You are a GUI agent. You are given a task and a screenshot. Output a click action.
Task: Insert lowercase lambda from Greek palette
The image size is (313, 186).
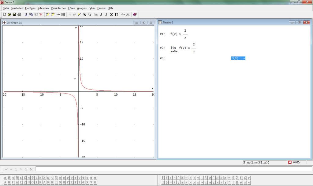44,178
